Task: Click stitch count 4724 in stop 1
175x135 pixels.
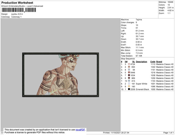Action: click(133, 64)
